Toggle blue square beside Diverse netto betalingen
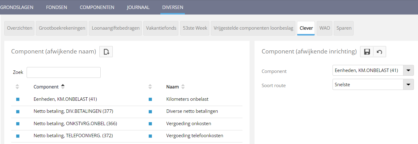The height and width of the screenshot is (144, 418). pos(150,111)
